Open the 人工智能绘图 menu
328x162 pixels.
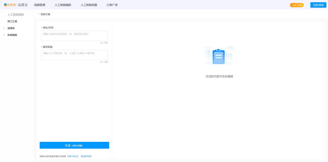(x=89, y=5)
